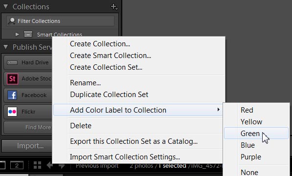Open Add Color Label to Collection submenu
292x176 pixels.
(x=138, y=110)
